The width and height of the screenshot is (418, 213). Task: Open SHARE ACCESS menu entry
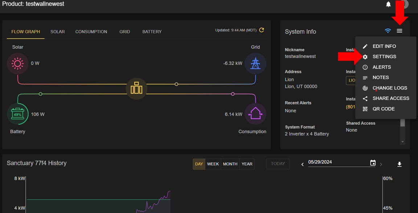click(x=390, y=99)
